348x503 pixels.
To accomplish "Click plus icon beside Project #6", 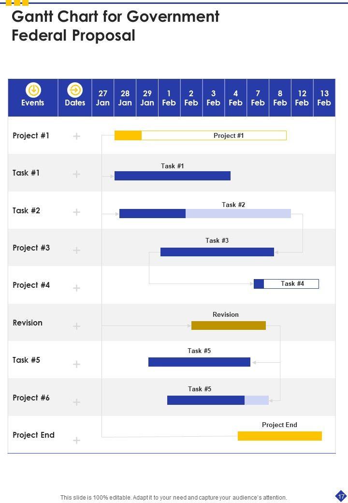I will click(76, 402).
